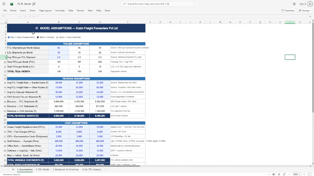Click the cancel X icon in formula bar
Image resolution: width=314 pixels, height=176 pixels.
(x=25, y=16)
